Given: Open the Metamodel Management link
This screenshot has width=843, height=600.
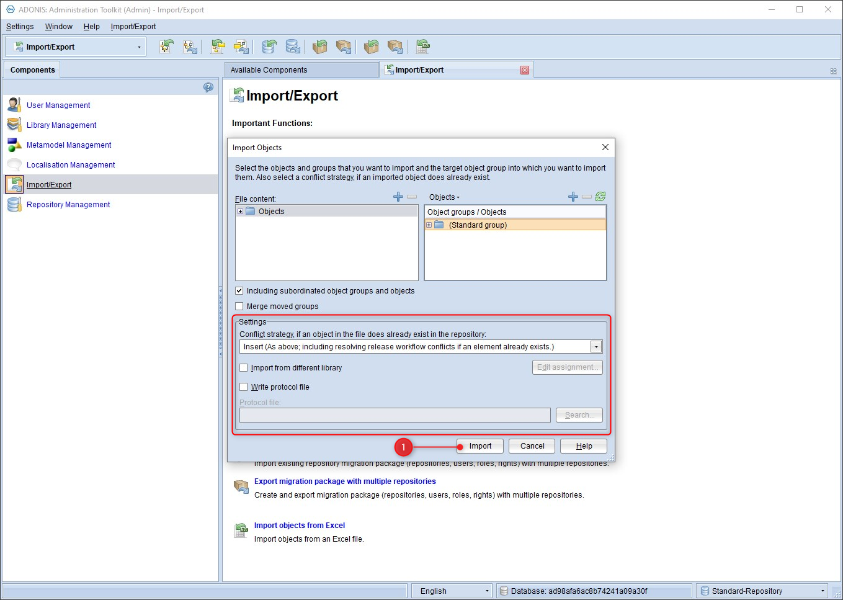Looking at the screenshot, I should tap(69, 145).
